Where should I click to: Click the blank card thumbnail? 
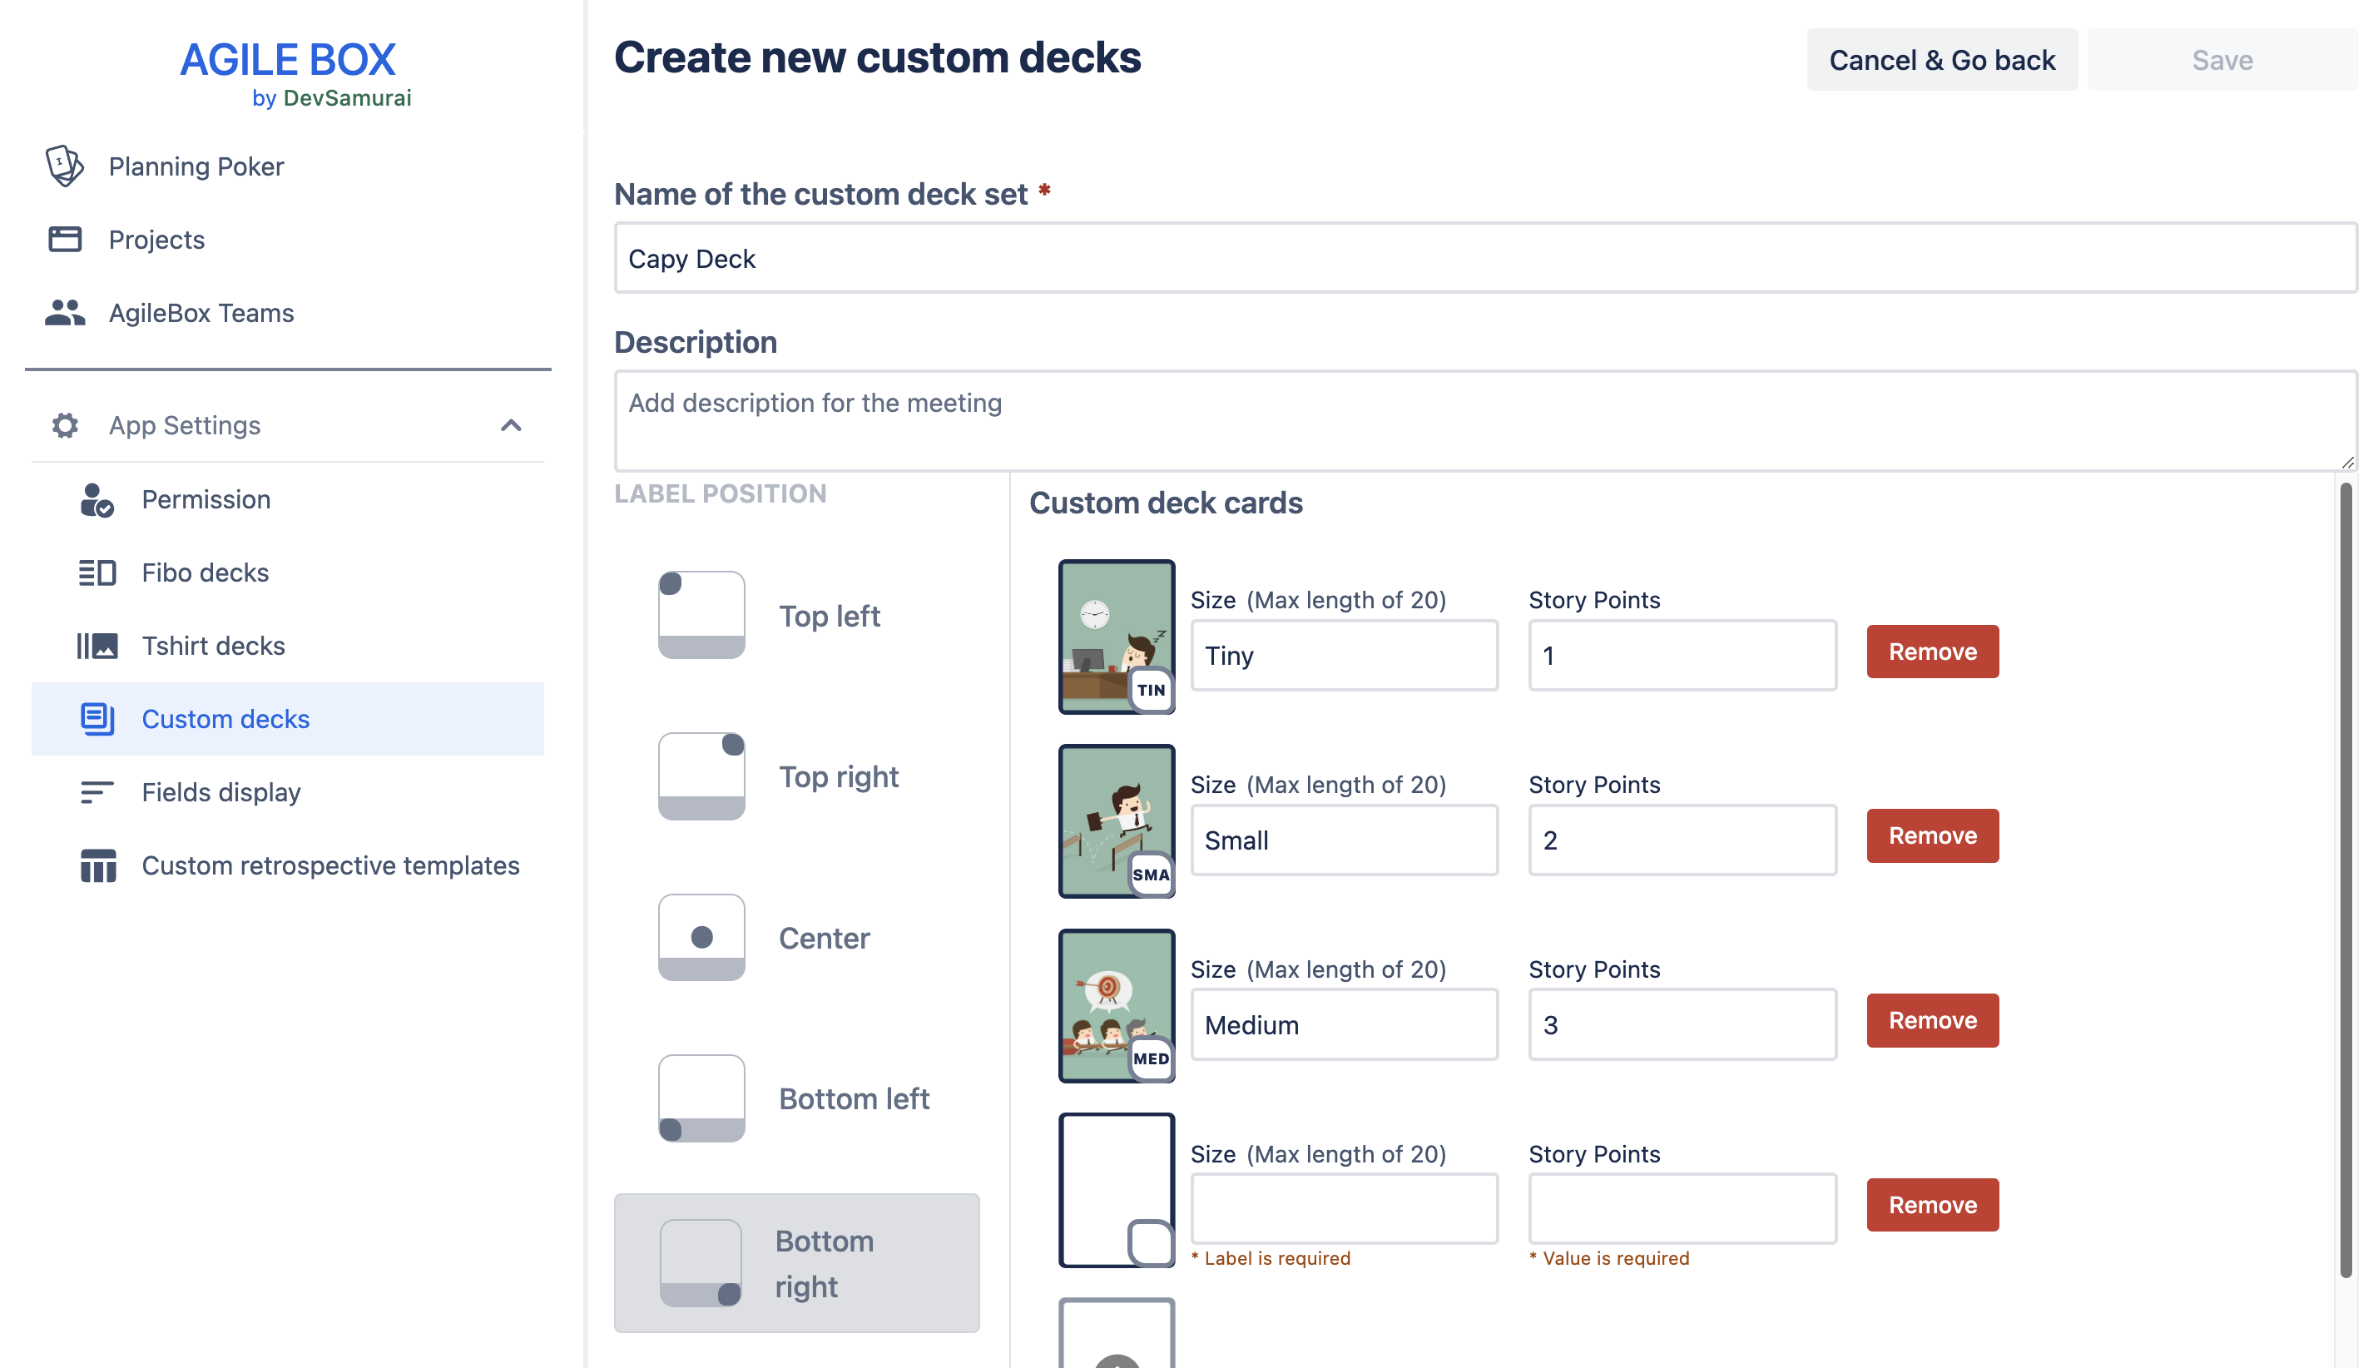click(x=1116, y=1191)
